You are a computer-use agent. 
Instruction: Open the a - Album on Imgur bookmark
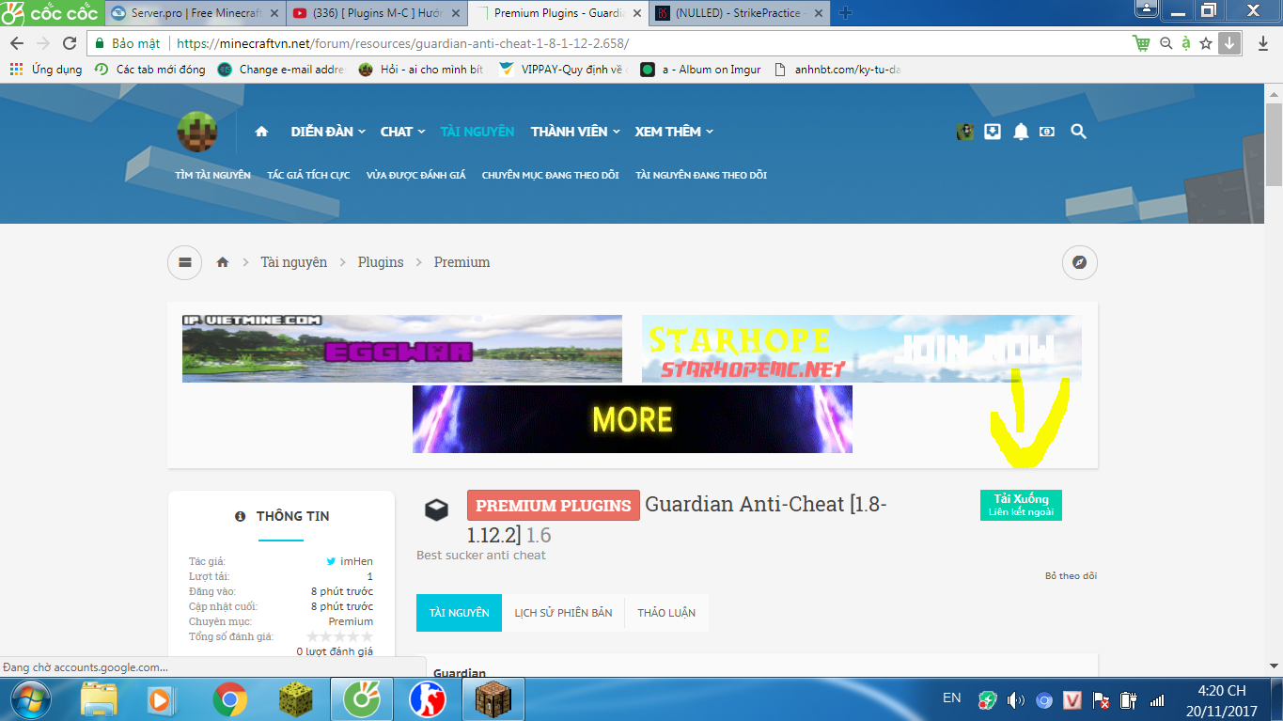(701, 70)
